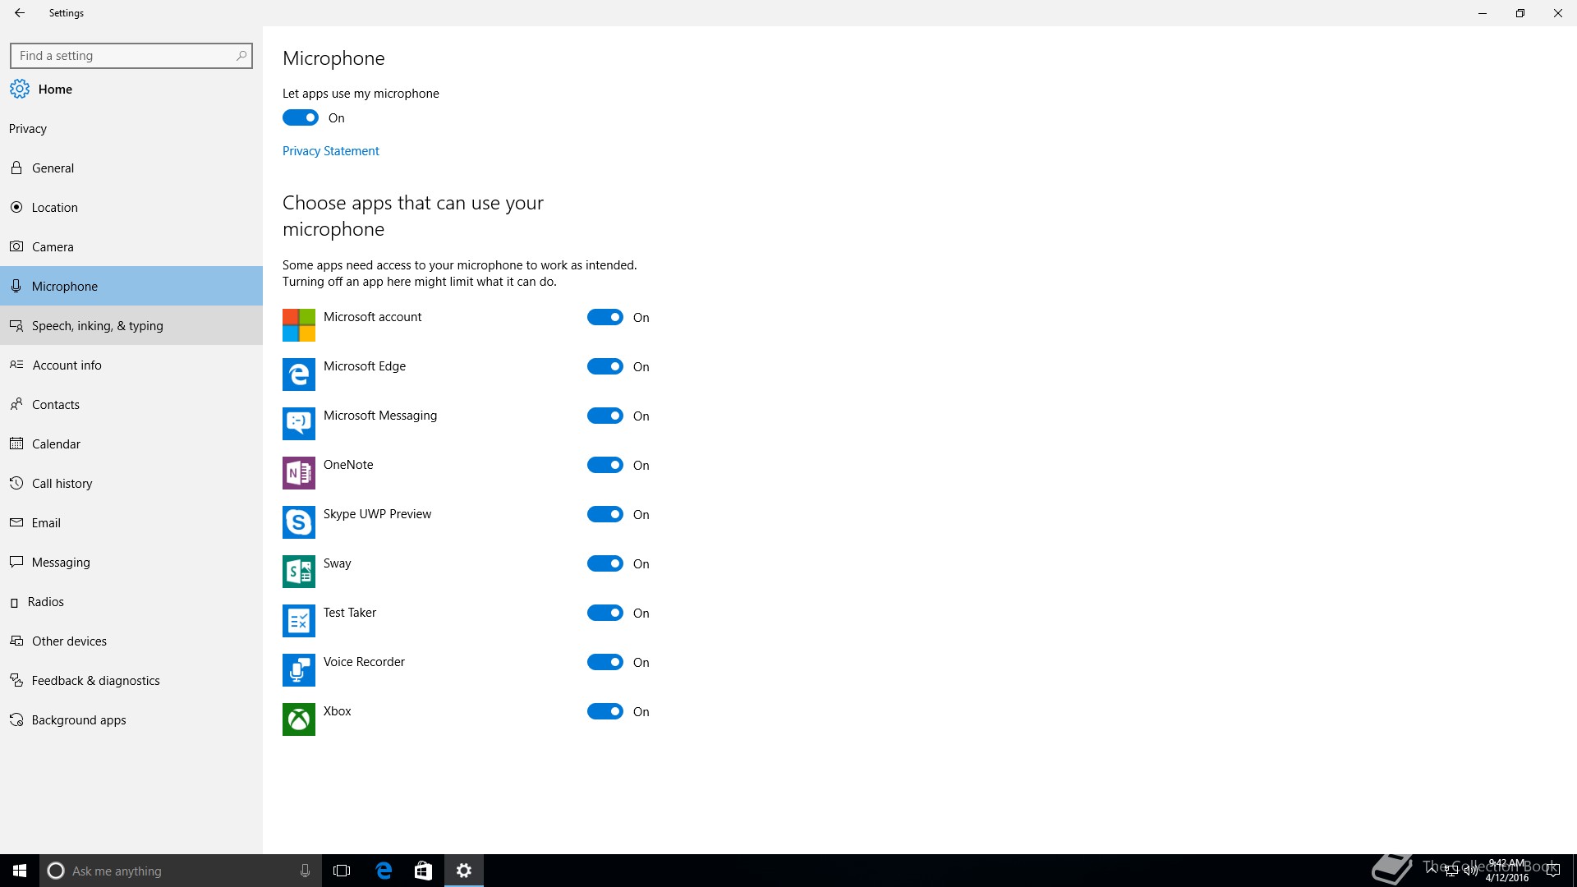
Task: Open the Store from taskbar
Action: point(423,871)
